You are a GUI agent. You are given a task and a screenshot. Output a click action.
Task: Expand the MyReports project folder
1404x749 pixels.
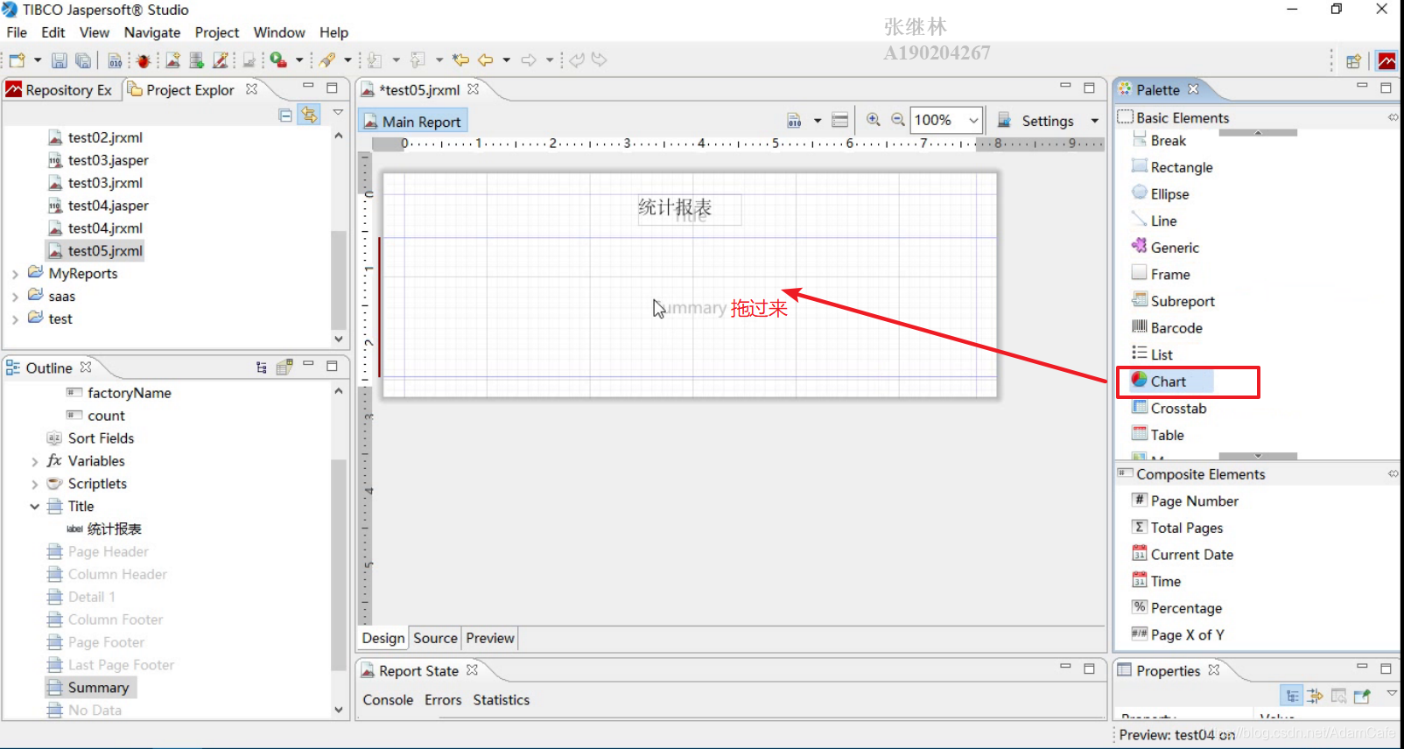click(15, 274)
